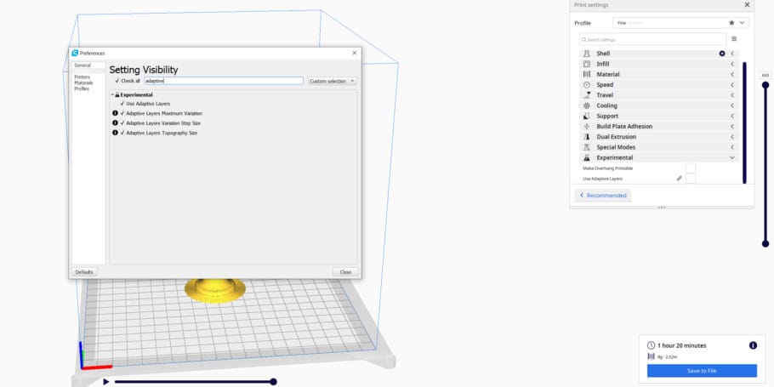The height and width of the screenshot is (387, 774).
Task: Close the Print settings panel
Action: click(x=747, y=5)
